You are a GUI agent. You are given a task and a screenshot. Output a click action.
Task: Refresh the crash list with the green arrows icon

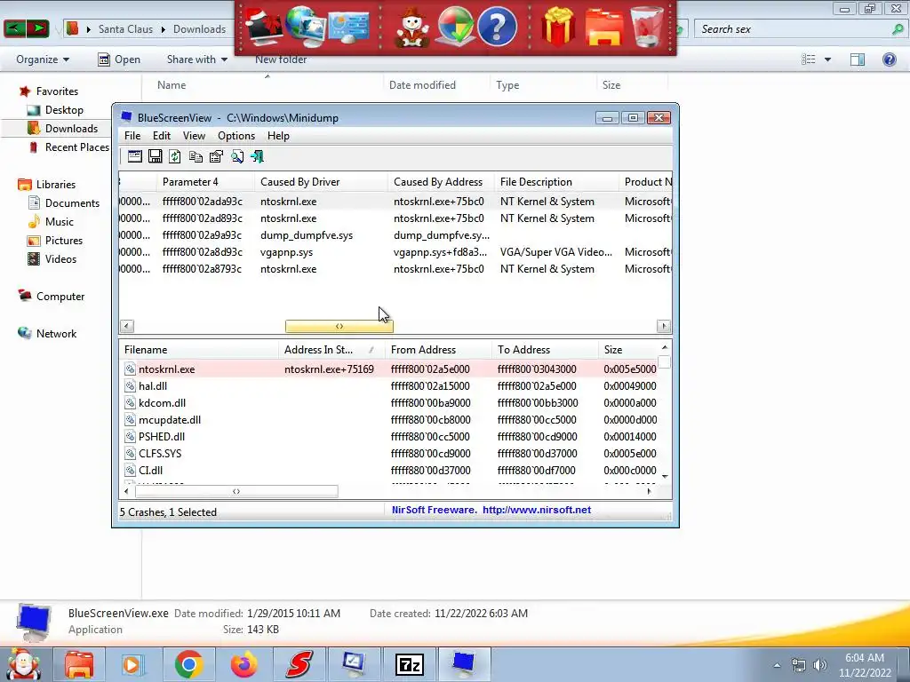pyautogui.click(x=175, y=156)
